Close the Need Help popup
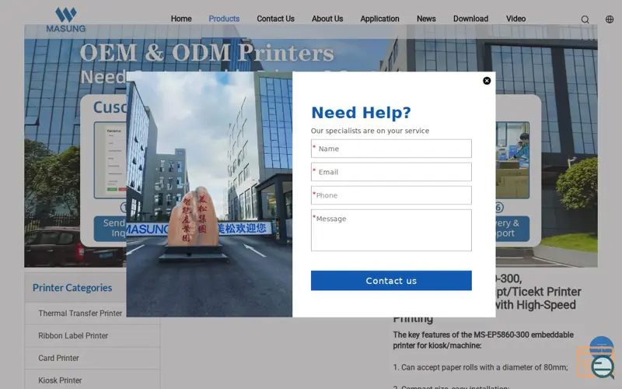 tap(487, 81)
